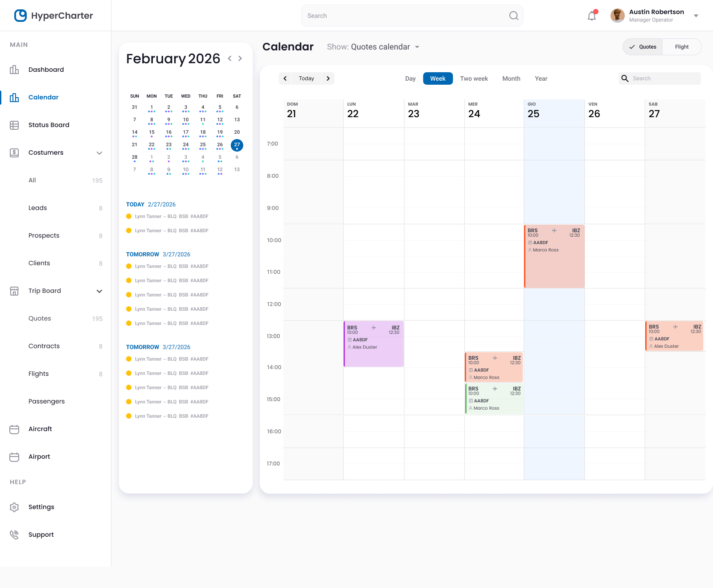Click Austin Robertson's profile avatar
Viewport: 713px width, 588px height.
click(x=617, y=16)
